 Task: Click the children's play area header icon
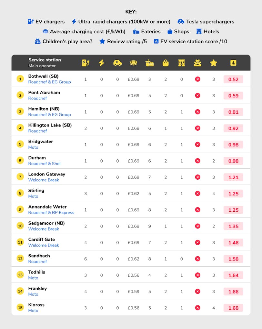click(197, 63)
